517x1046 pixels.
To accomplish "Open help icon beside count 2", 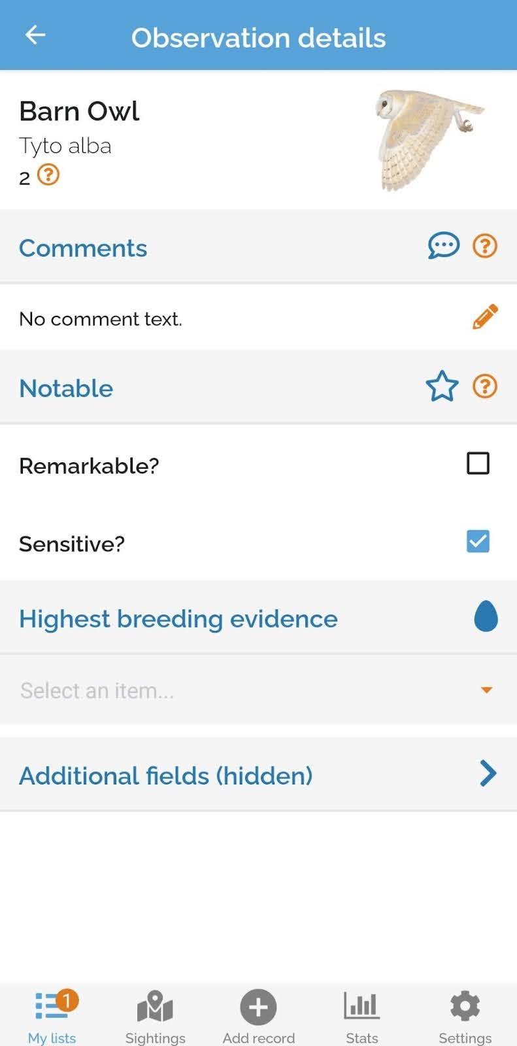I will (x=48, y=175).
